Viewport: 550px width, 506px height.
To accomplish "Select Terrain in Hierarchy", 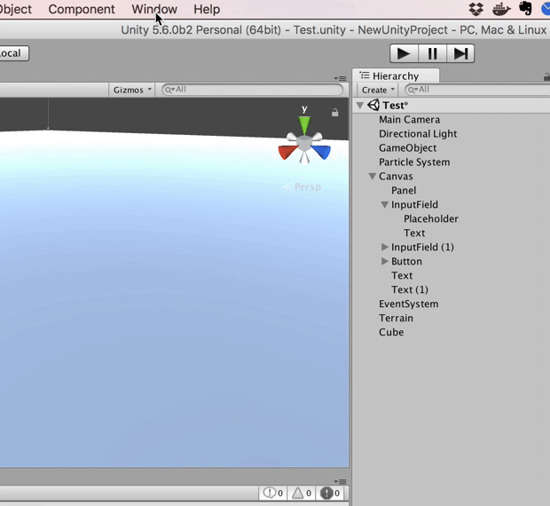I will pos(396,318).
